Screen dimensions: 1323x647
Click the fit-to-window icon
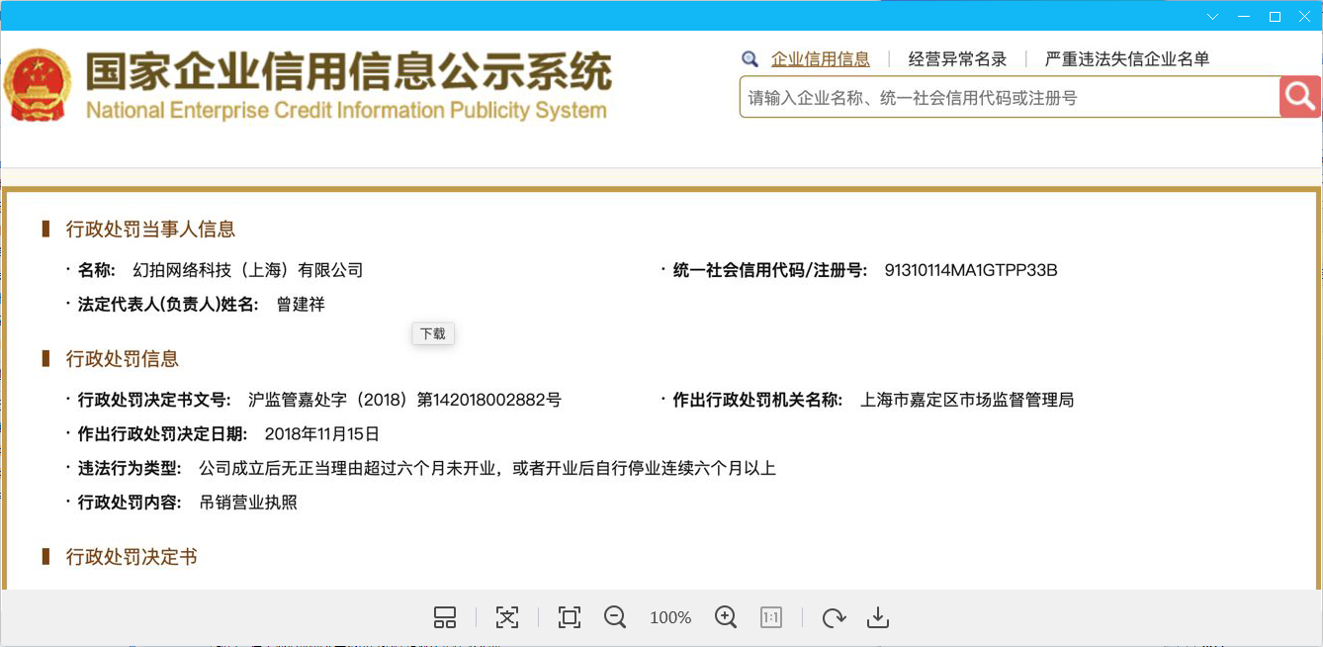[570, 617]
